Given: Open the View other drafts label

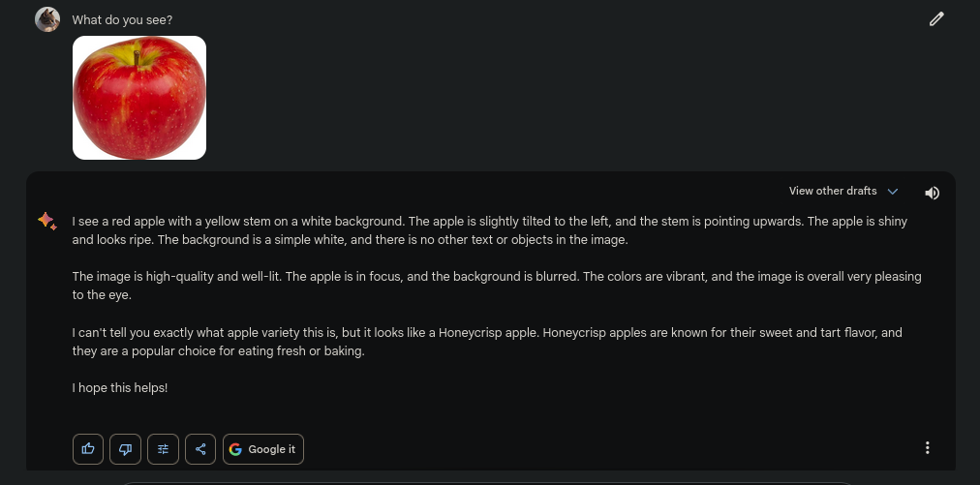Looking at the screenshot, I should 833,192.
